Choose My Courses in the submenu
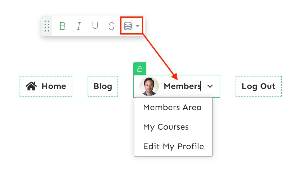 pos(166,127)
